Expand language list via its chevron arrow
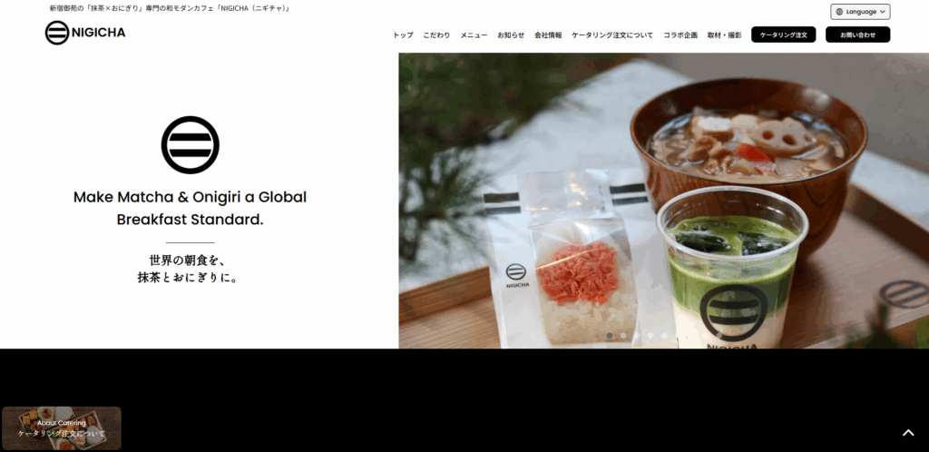This screenshot has height=452, width=929. (882, 12)
